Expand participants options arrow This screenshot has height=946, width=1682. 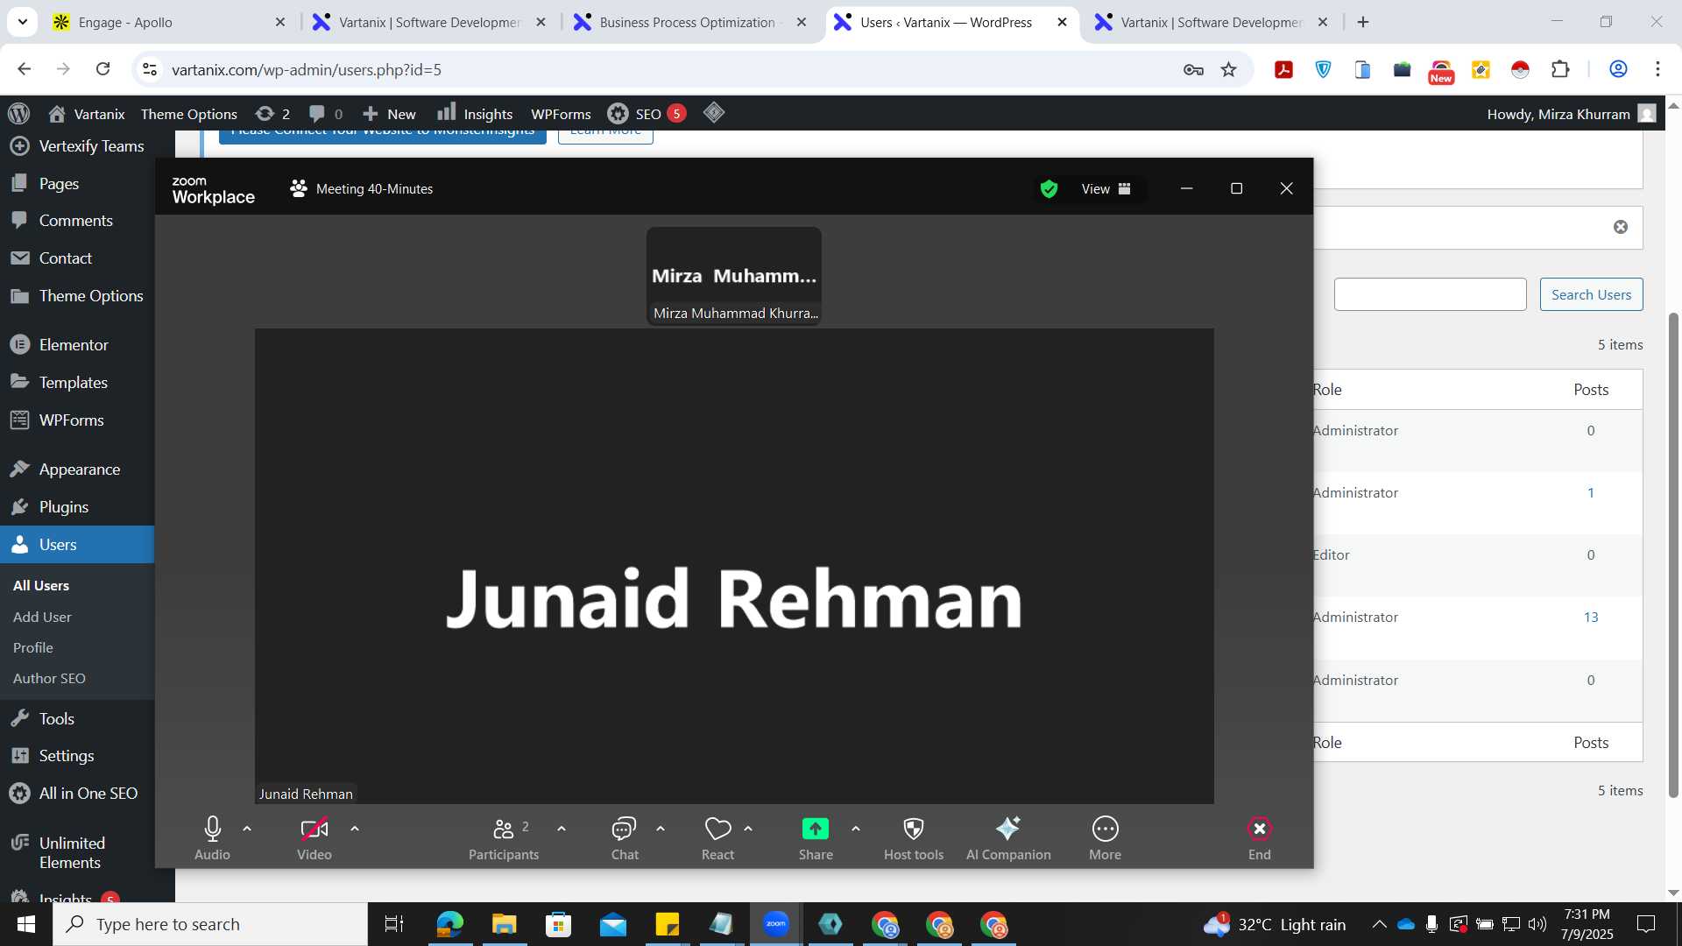click(562, 829)
